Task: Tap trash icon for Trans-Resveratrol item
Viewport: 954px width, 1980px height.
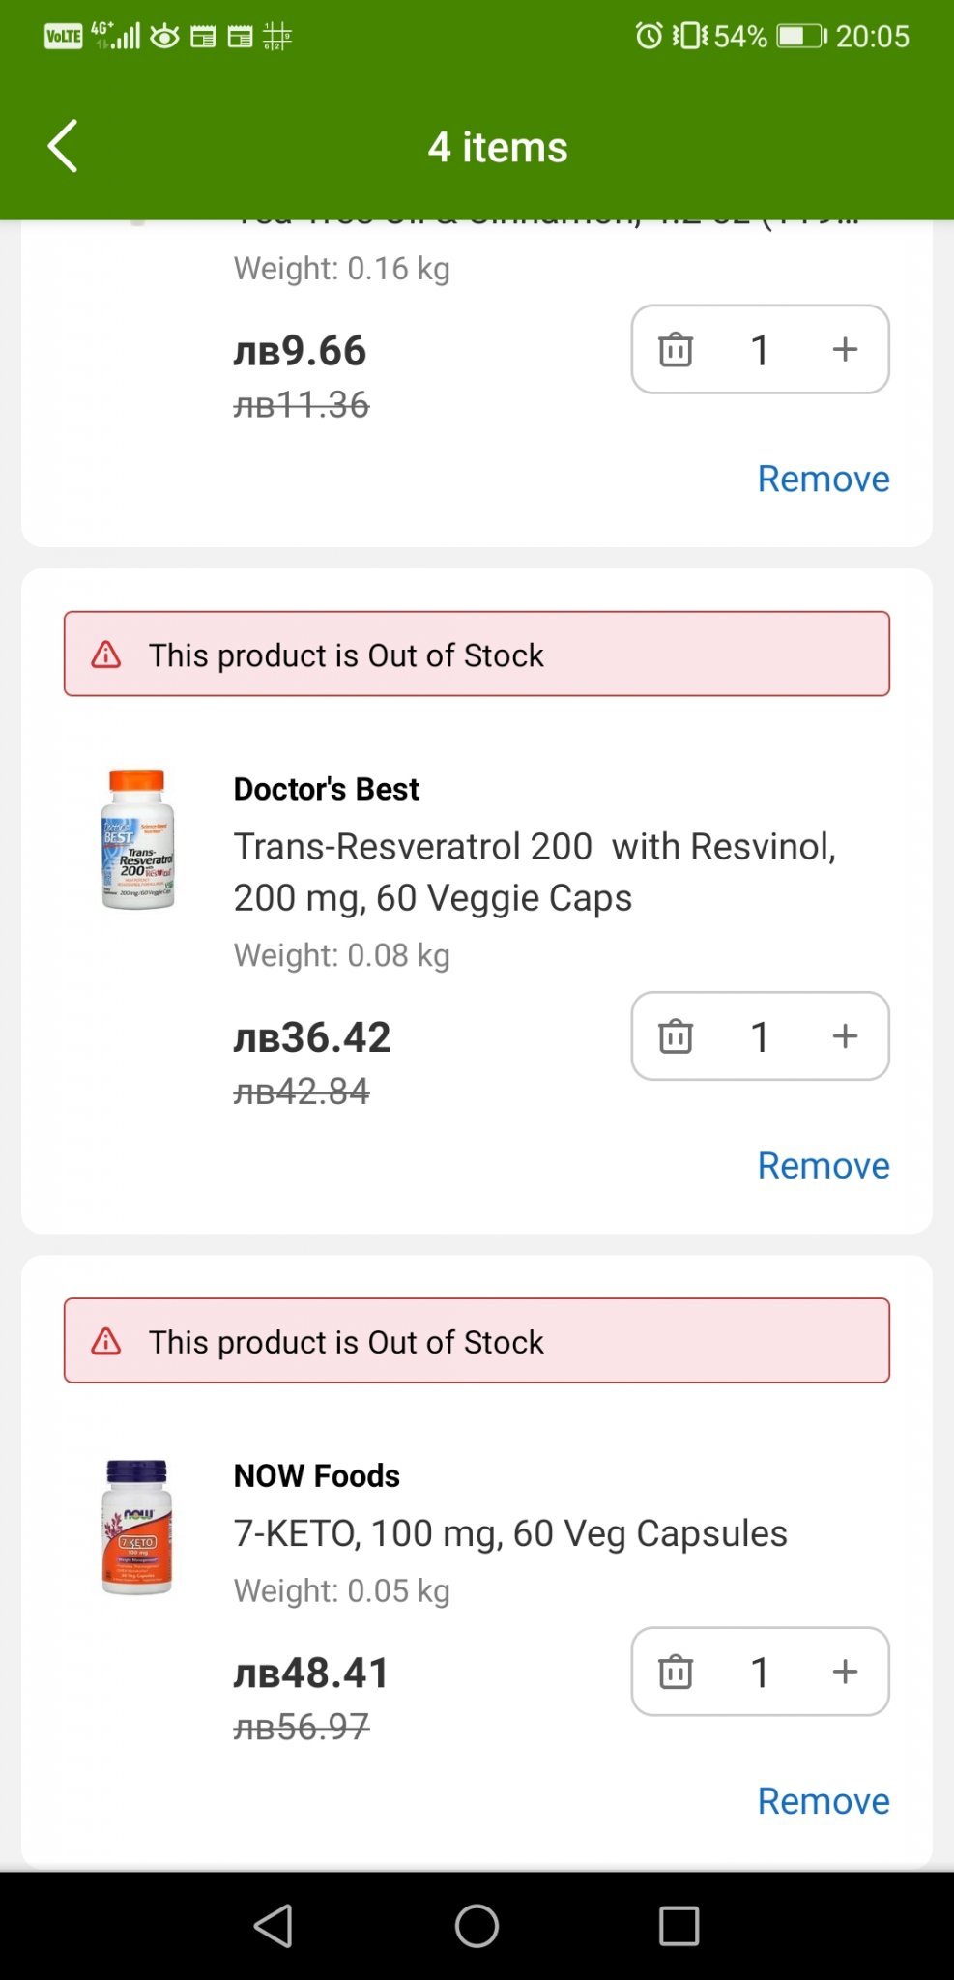Action: 676,1035
